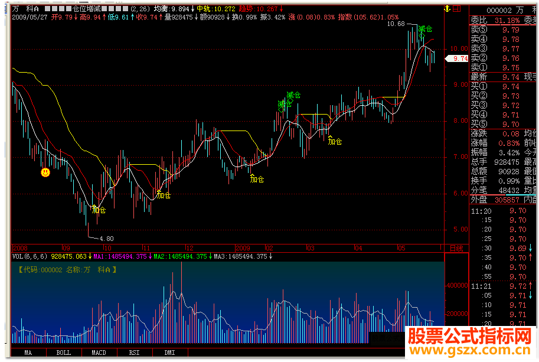
Task: Click the 委比 31.18% value
Action: click(x=507, y=20)
